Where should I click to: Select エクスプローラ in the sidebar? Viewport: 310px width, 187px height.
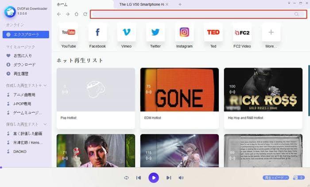(26, 34)
